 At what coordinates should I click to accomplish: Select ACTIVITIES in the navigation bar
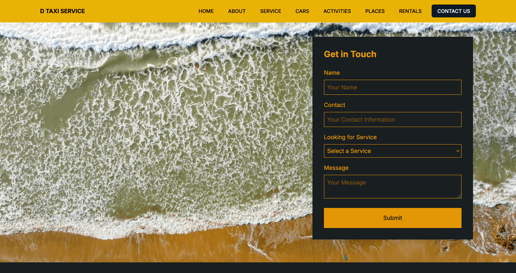pyautogui.click(x=337, y=11)
